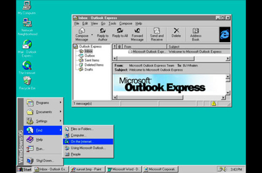The image size is (262, 173).
Task: Open the Recycle Bin desktop icon
Action: coord(27,83)
